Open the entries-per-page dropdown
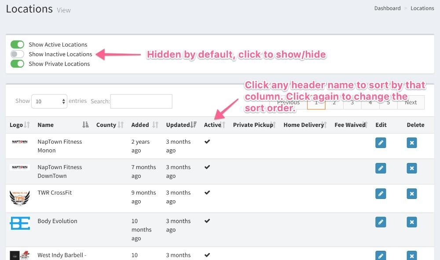440x260 pixels. pos(49,101)
